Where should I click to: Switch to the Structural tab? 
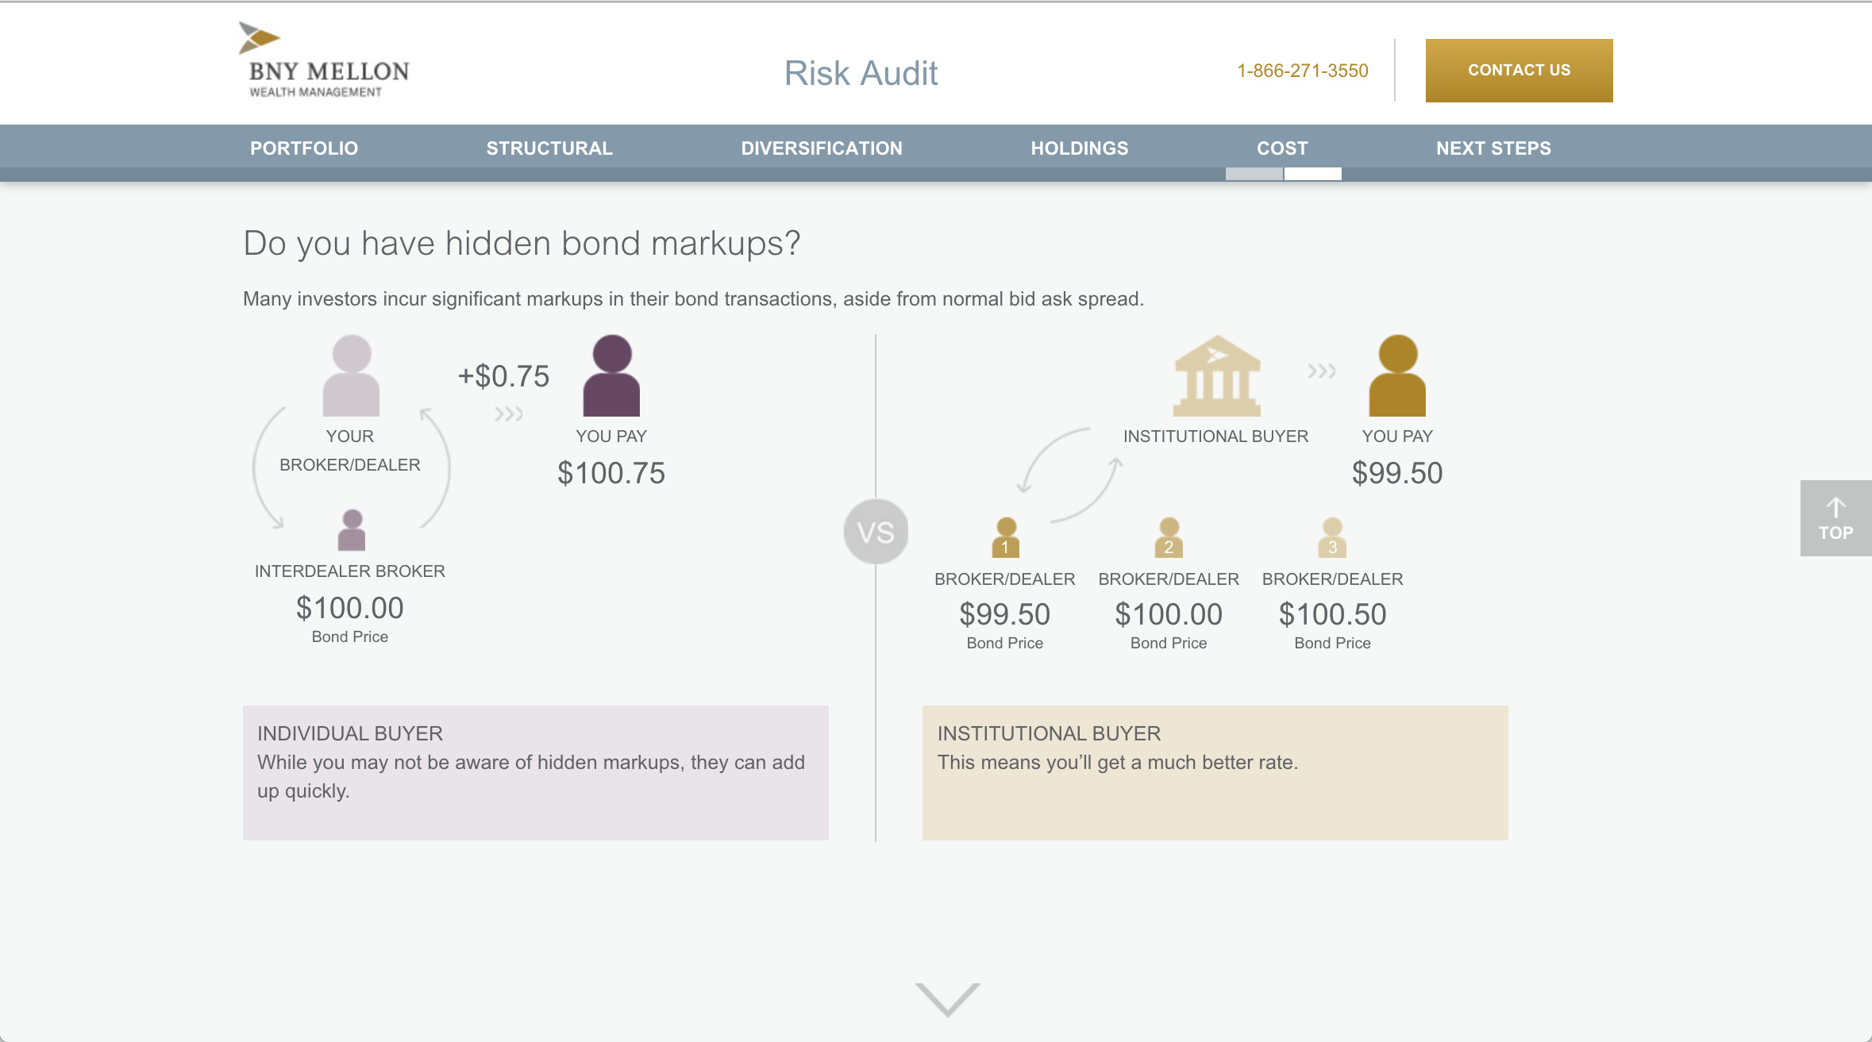549,148
